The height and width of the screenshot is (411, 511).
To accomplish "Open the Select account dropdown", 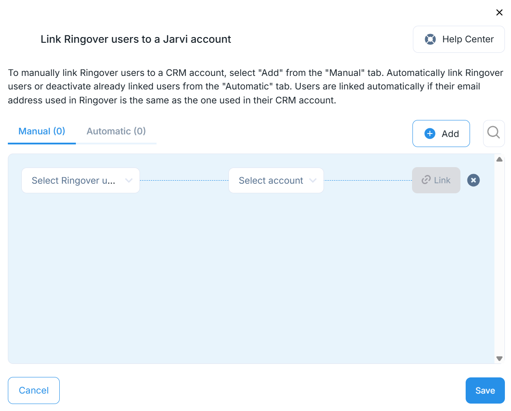I will coord(276,180).
